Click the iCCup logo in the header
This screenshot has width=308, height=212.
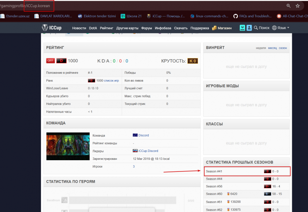[52, 28]
